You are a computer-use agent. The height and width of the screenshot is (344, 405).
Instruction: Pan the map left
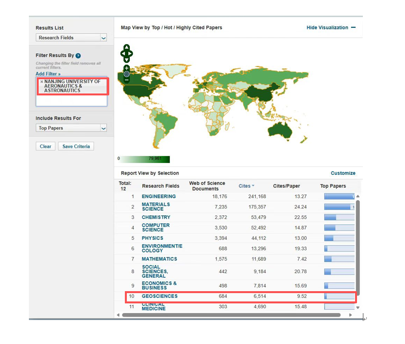click(x=122, y=53)
